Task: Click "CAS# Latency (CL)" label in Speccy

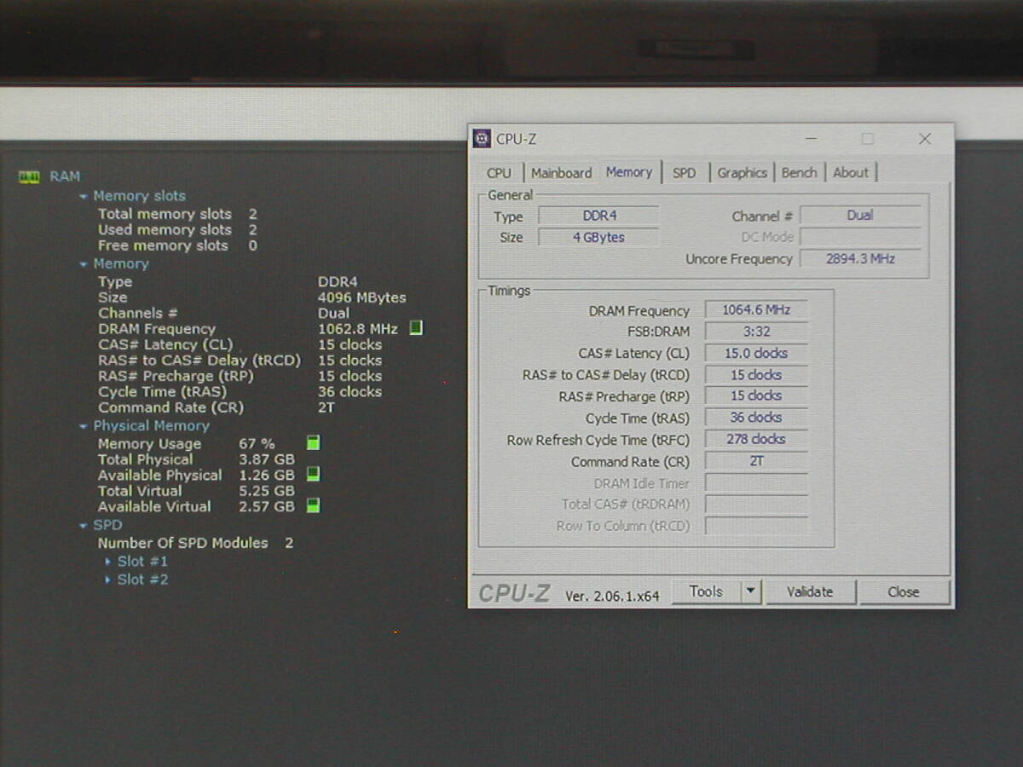Action: coord(165,344)
